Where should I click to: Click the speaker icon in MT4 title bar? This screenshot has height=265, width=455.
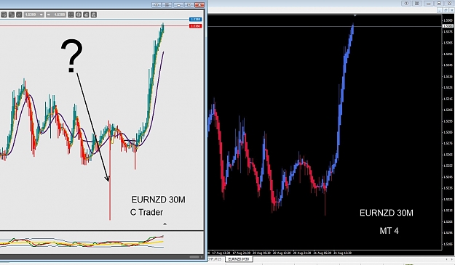tap(406, 3)
